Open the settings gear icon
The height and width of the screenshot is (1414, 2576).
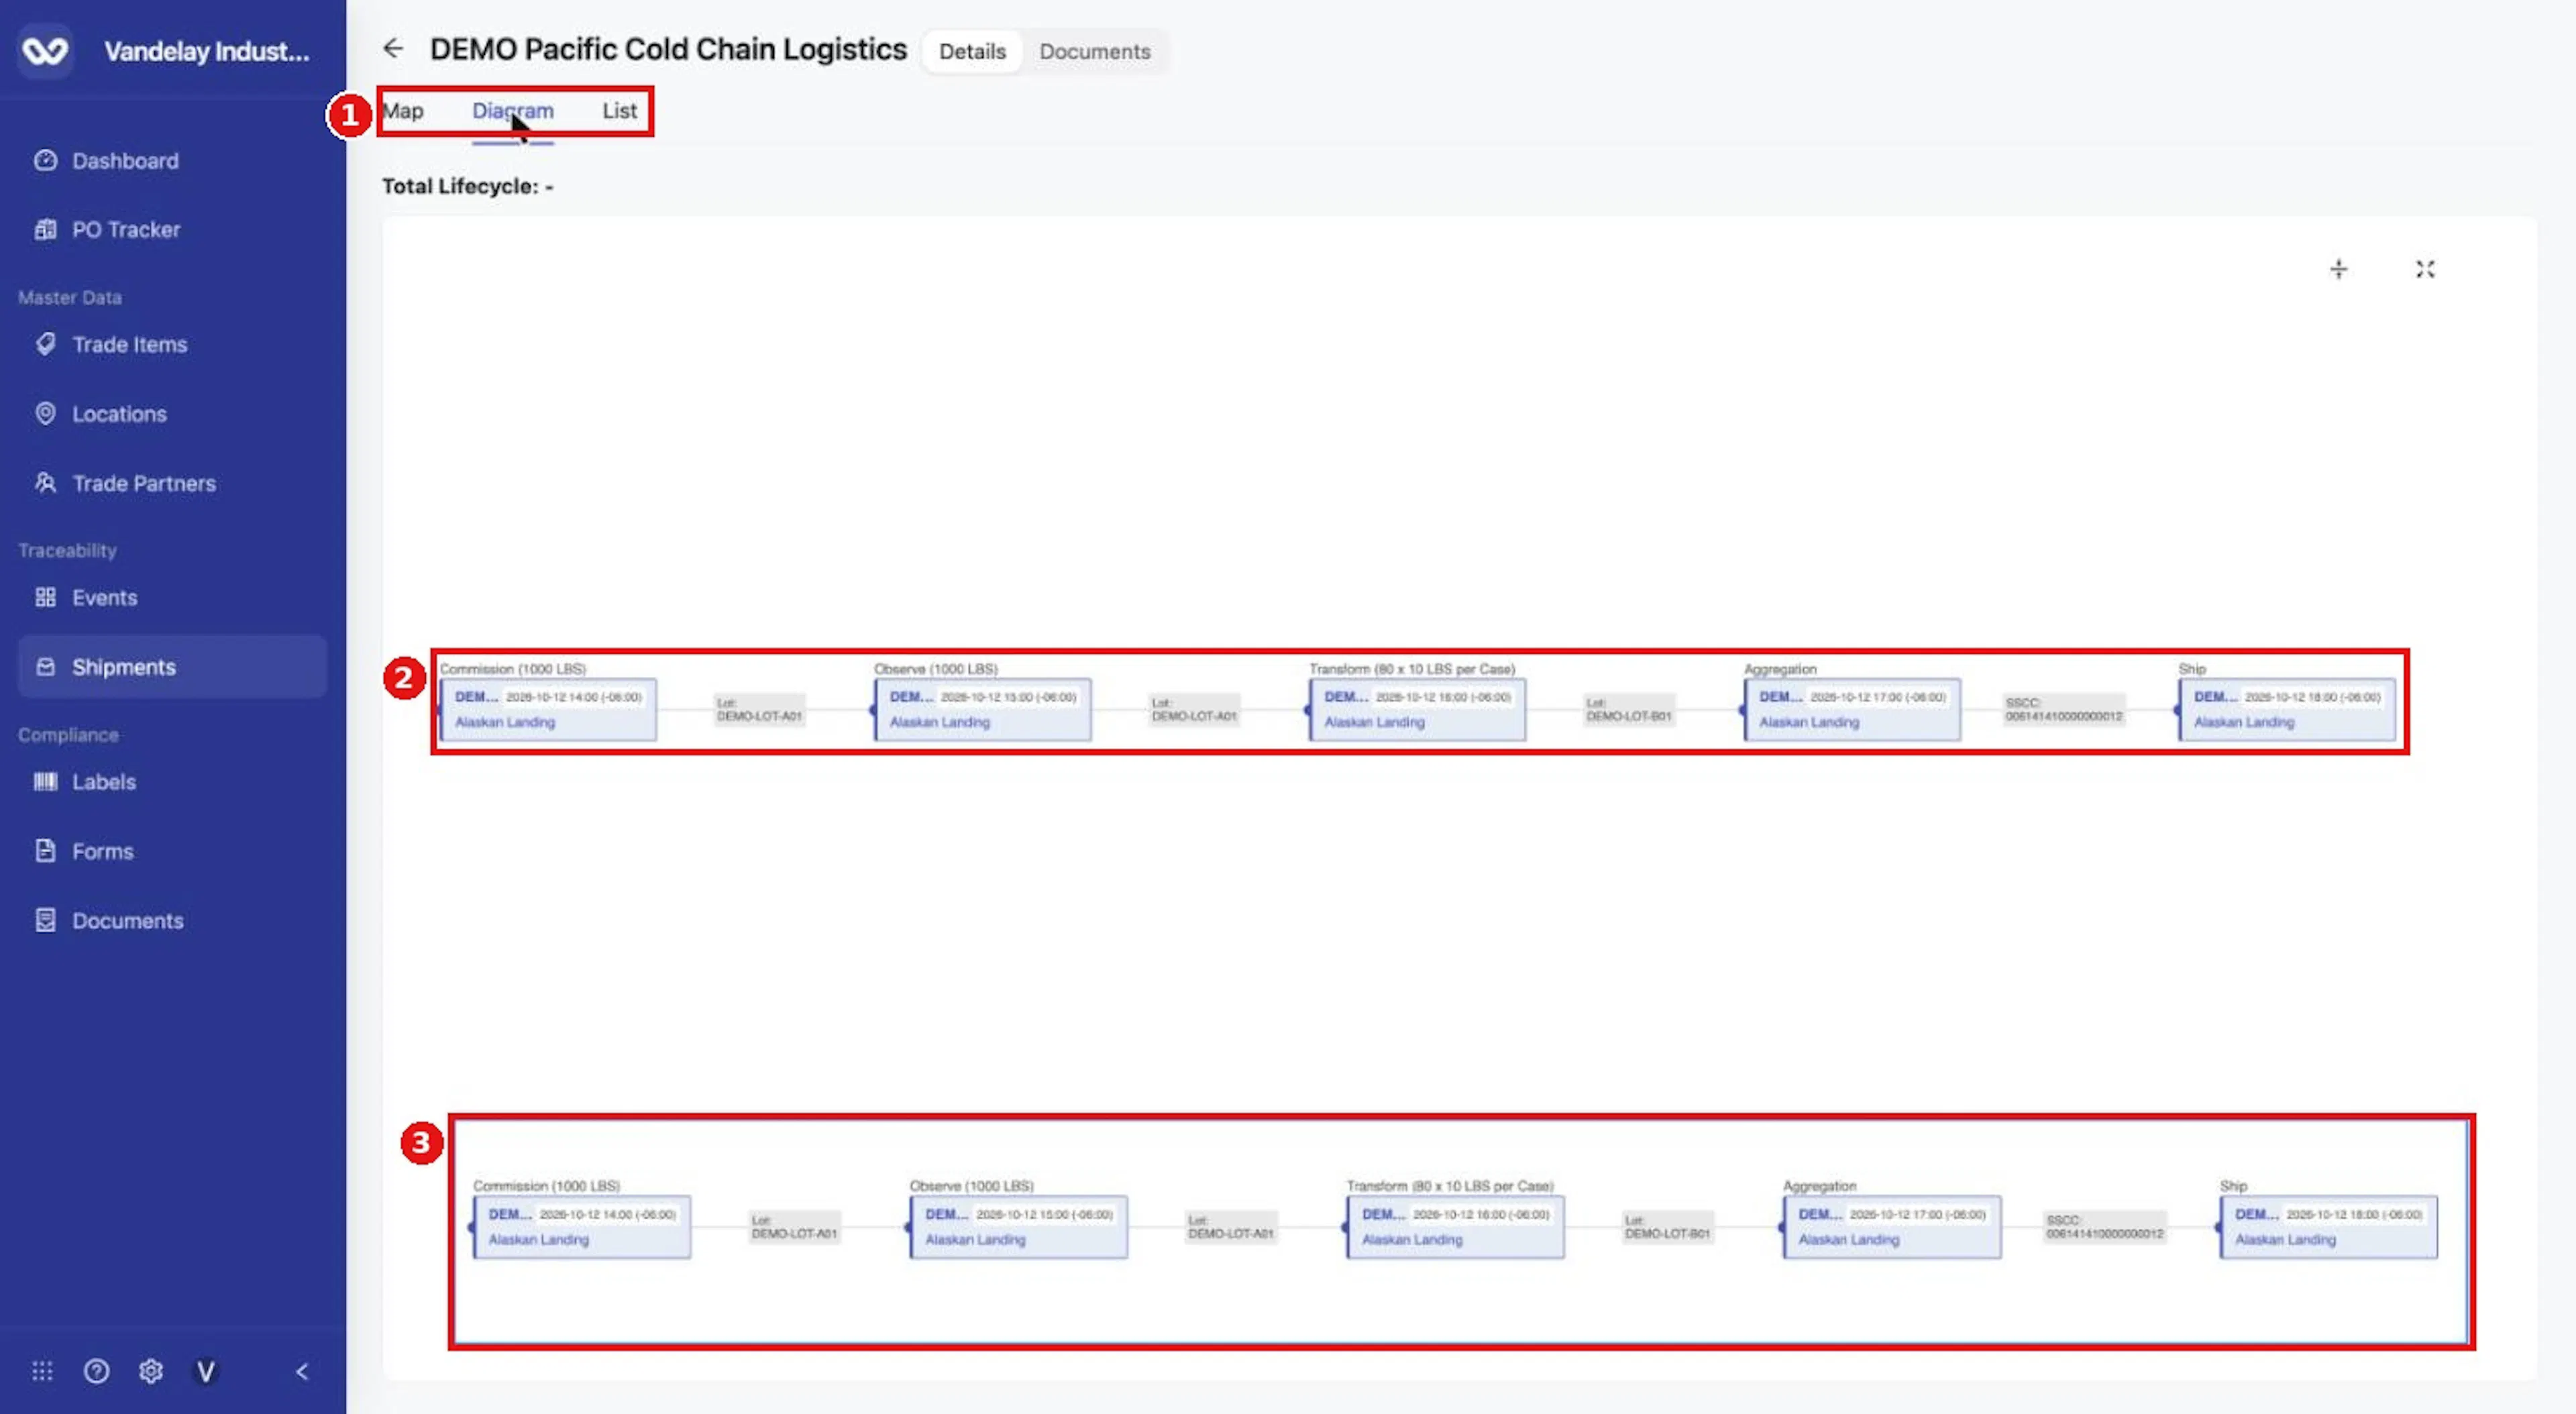coord(150,1371)
